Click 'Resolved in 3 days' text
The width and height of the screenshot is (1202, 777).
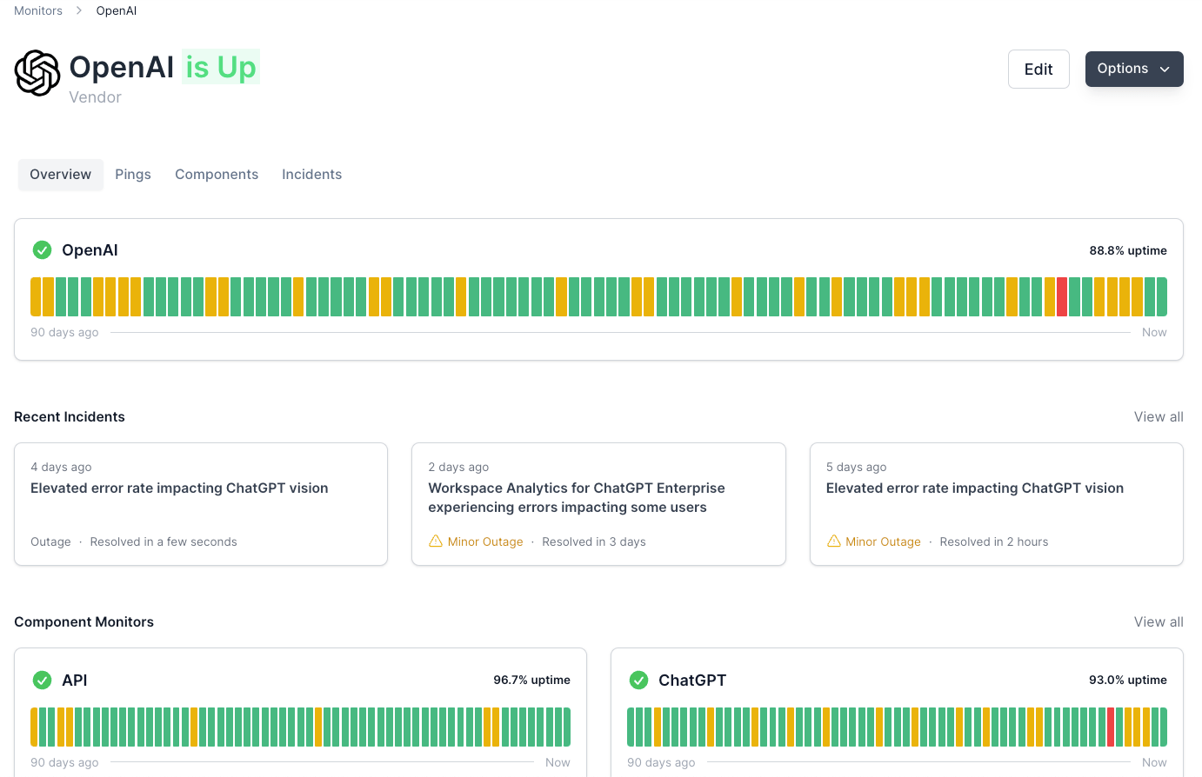594,541
